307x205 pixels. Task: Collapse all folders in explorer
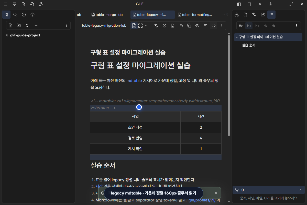[x=27, y=25]
